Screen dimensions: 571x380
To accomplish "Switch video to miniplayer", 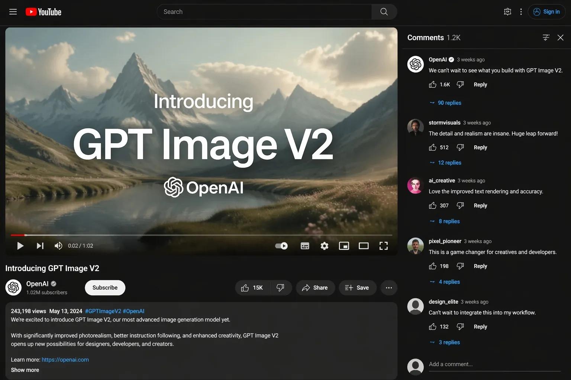I will click(x=344, y=246).
